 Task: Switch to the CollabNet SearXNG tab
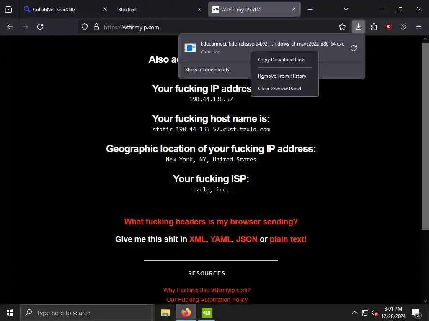click(64, 9)
